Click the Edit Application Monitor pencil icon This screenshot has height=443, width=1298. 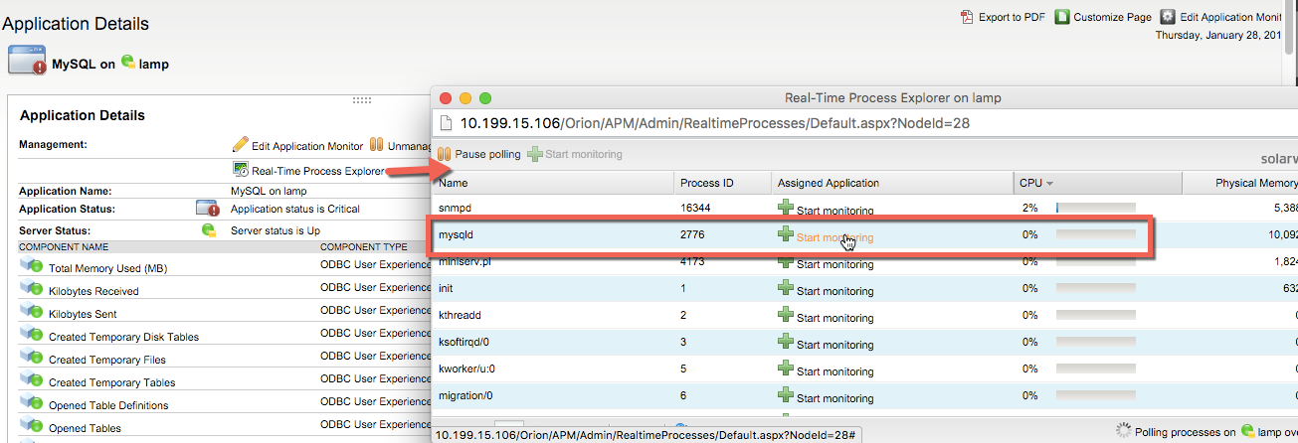click(x=240, y=145)
